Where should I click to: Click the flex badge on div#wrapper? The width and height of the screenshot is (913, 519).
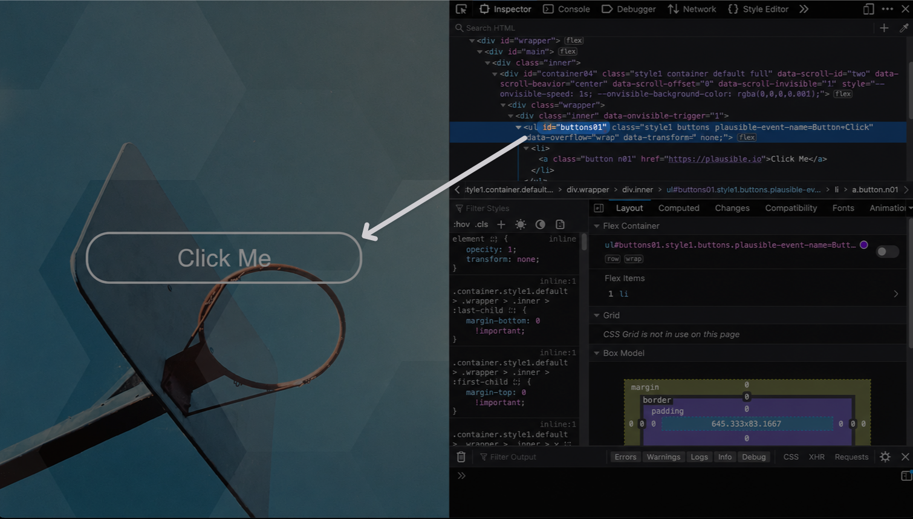click(x=574, y=41)
